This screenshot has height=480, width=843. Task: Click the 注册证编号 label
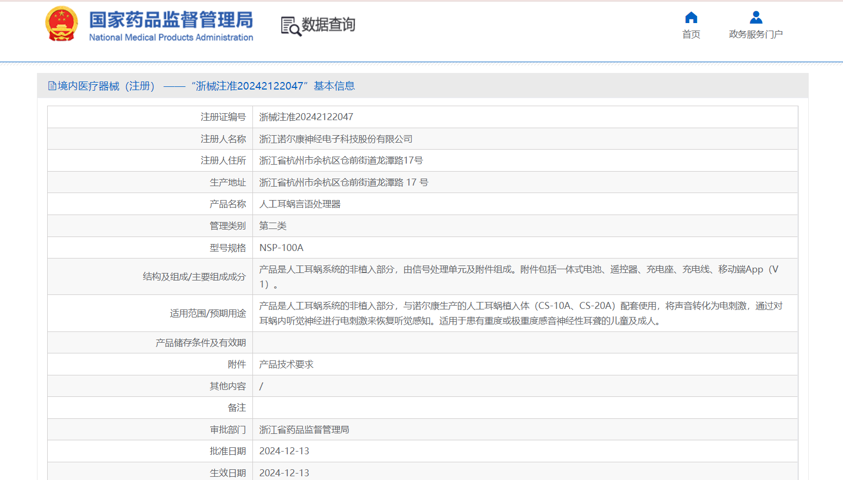[223, 117]
